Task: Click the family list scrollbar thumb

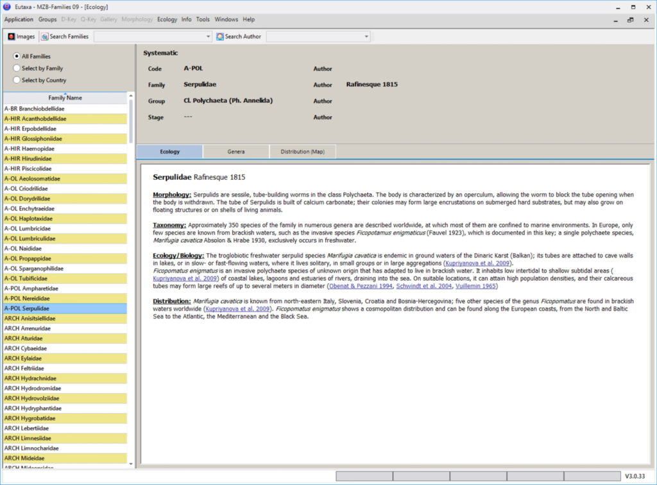Action: click(x=131, y=121)
